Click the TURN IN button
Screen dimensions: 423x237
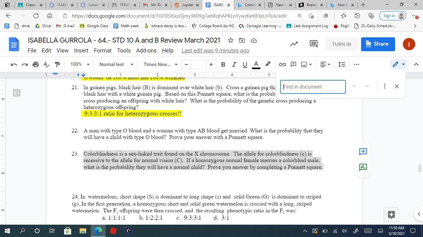[341, 44]
